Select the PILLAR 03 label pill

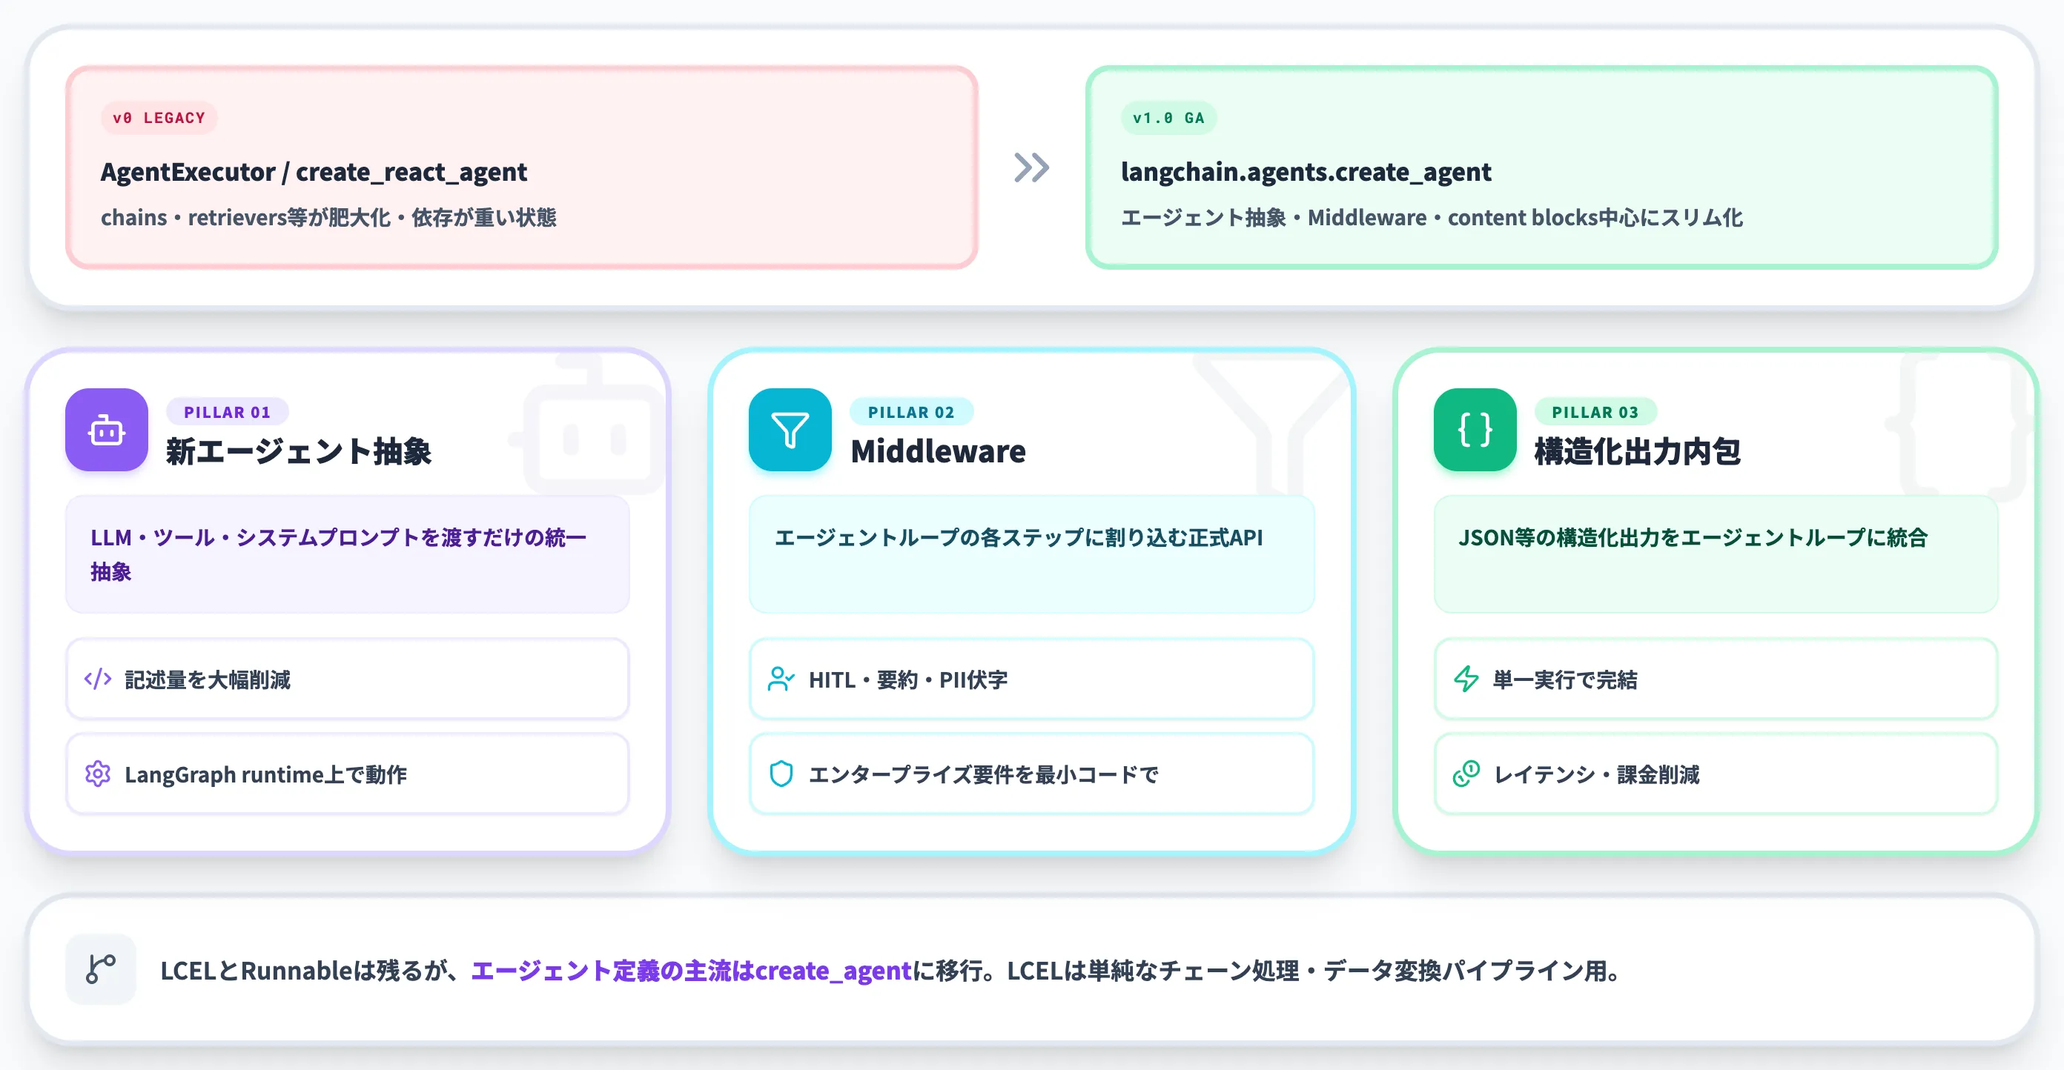pyautogui.click(x=1595, y=412)
